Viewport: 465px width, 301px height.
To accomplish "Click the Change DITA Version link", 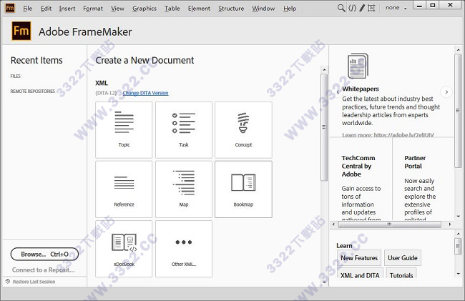I will tap(146, 93).
